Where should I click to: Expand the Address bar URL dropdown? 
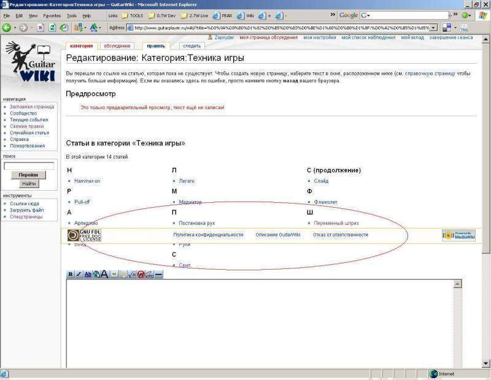coord(433,28)
